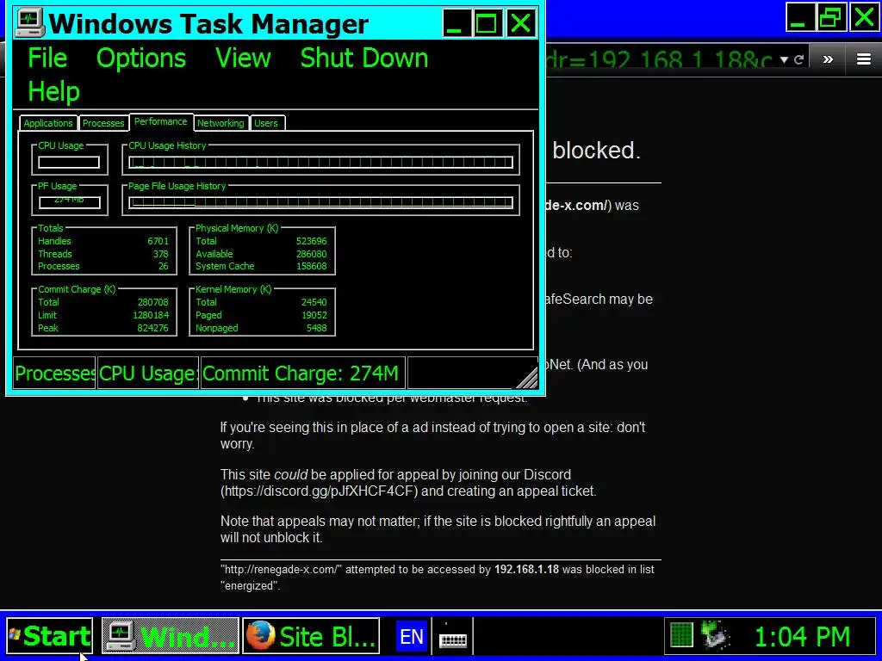The height and width of the screenshot is (661, 882).
Task: Open the Shut Down menu
Action: [364, 59]
